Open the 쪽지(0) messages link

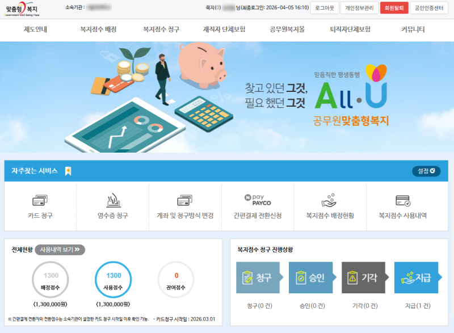pyautogui.click(x=213, y=8)
